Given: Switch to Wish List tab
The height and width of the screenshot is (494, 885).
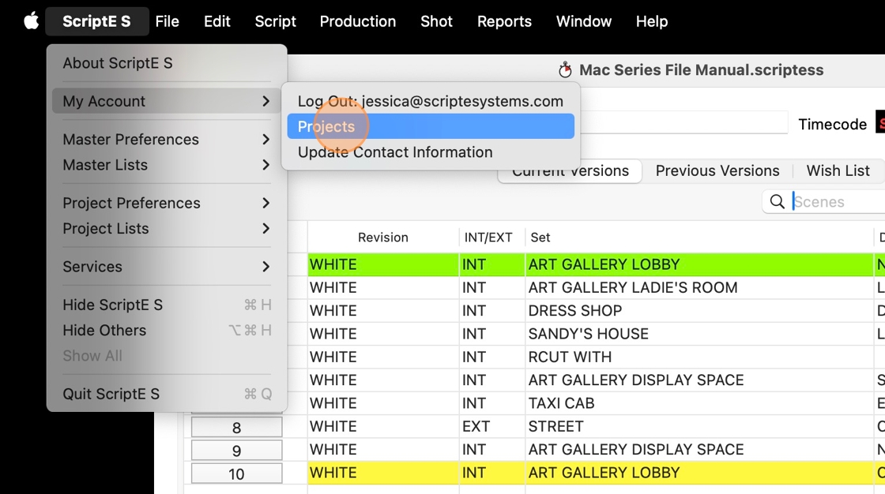Looking at the screenshot, I should (838, 171).
